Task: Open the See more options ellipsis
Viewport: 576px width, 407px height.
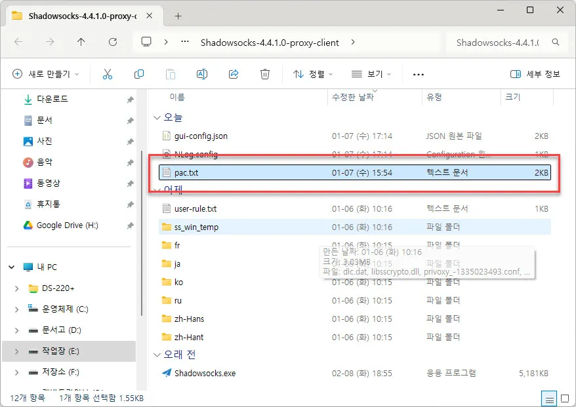Action: coord(419,75)
